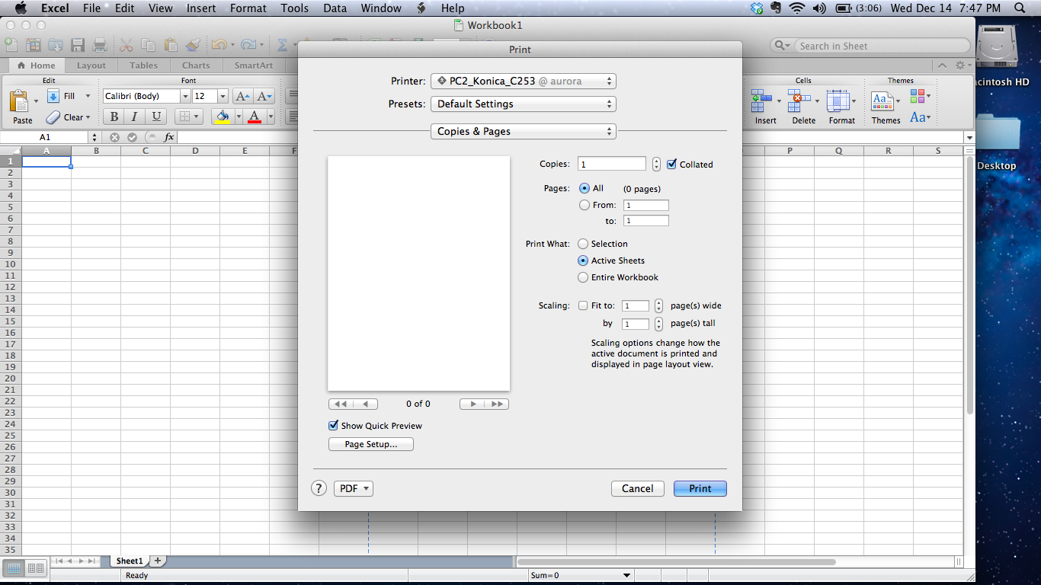Viewport: 1041px width, 585px height.
Task: Select the Active Sheets radio button
Action: tap(583, 261)
